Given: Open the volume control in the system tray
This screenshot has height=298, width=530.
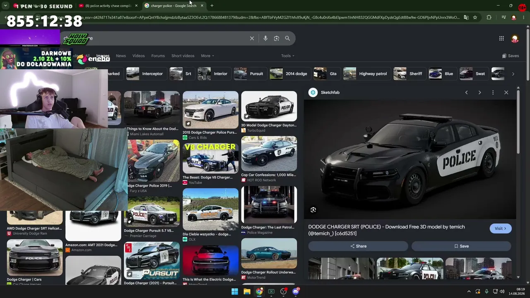Looking at the screenshot, I should point(502,291).
